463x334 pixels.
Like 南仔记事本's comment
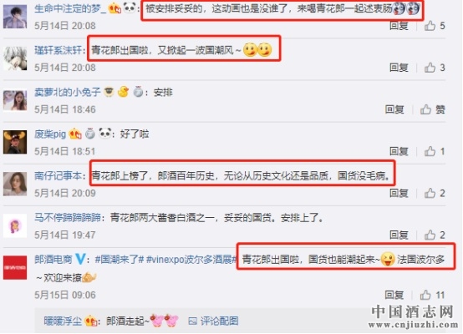tap(430, 193)
